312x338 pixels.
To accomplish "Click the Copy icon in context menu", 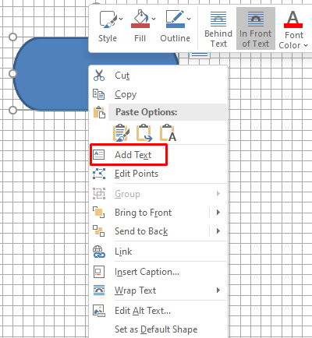I will point(99,94).
